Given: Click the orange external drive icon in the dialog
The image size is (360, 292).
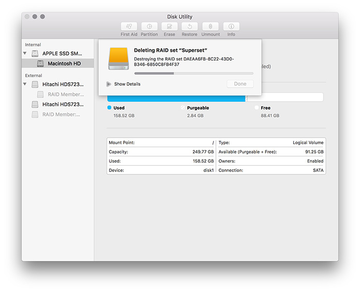Looking at the screenshot, I should [118, 59].
